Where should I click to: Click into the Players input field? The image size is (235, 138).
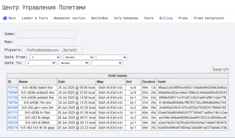(54, 50)
